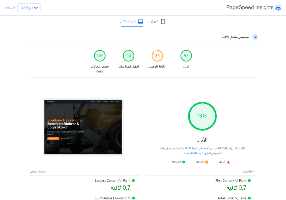This screenshot has width=286, height=200.
Task: Click the تحسين محركات البحث label
Action: coord(100,69)
